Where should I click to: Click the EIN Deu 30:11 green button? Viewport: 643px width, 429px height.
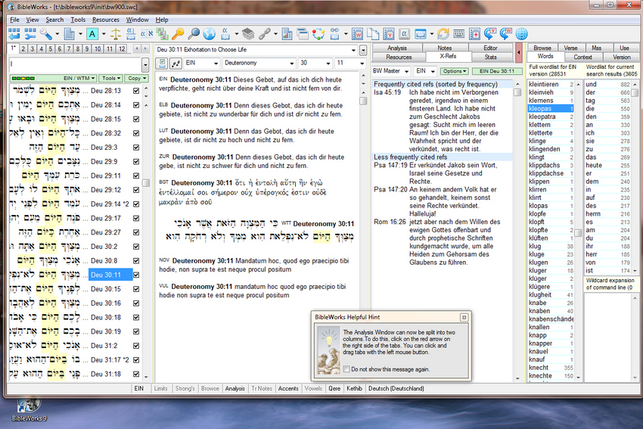[496, 71]
